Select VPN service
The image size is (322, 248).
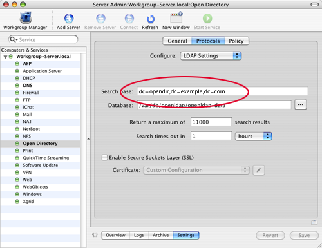[x=27, y=173]
